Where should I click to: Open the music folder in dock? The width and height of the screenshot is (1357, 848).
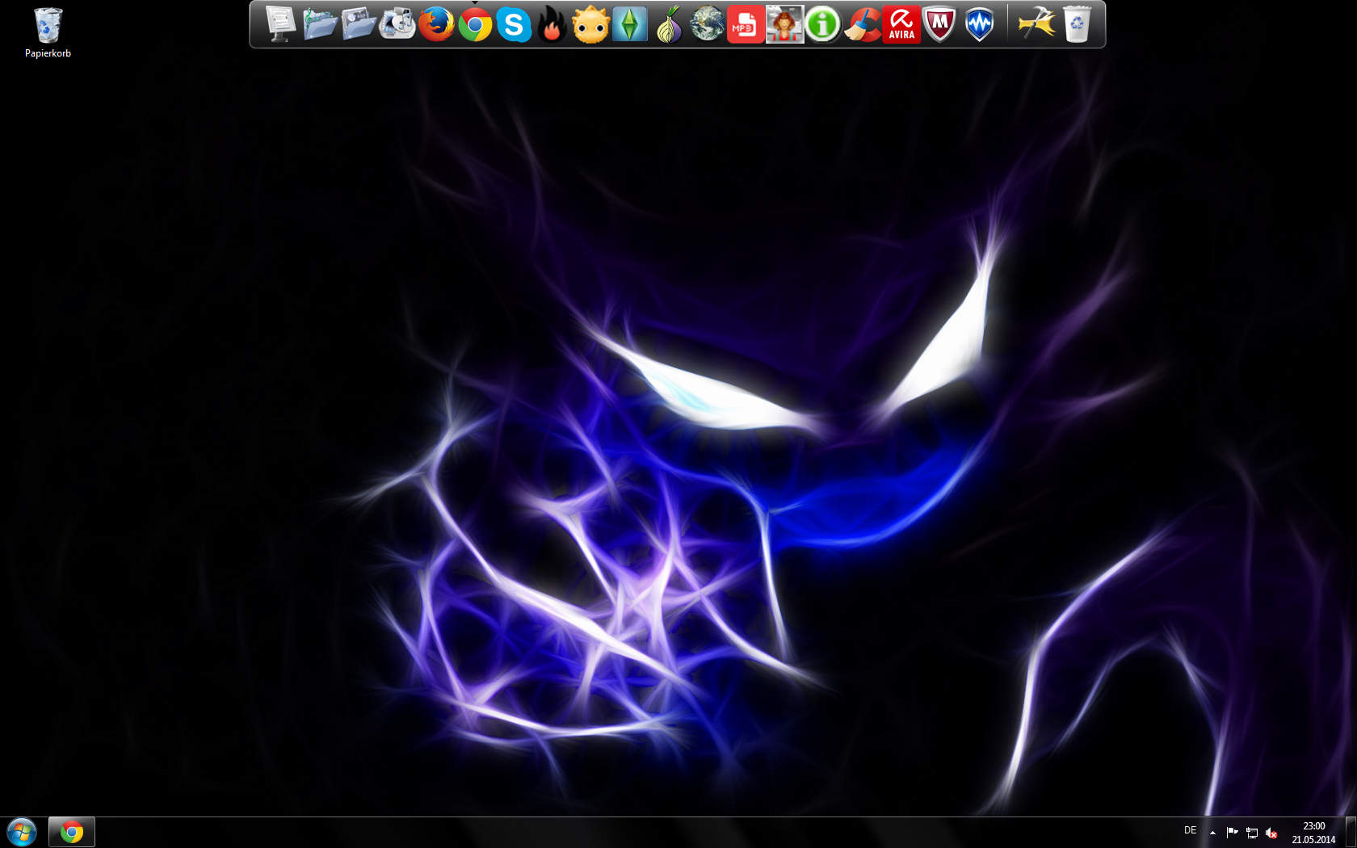[320, 24]
